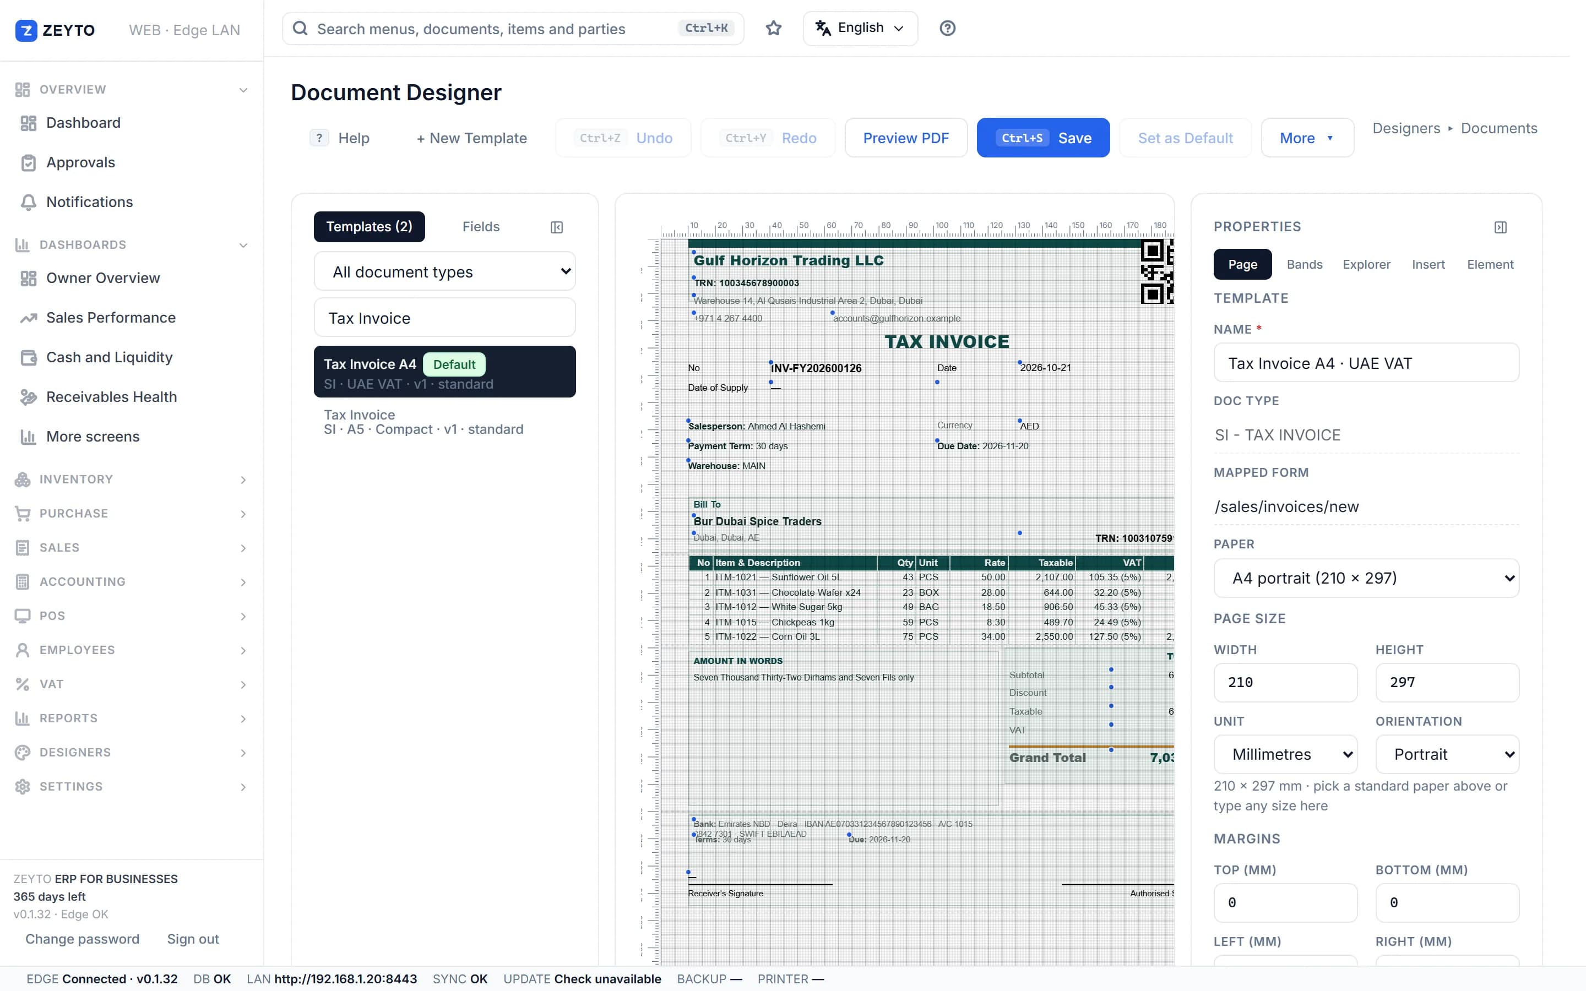The image size is (1586, 991).
Task: Click the translate language icon
Action: click(823, 28)
